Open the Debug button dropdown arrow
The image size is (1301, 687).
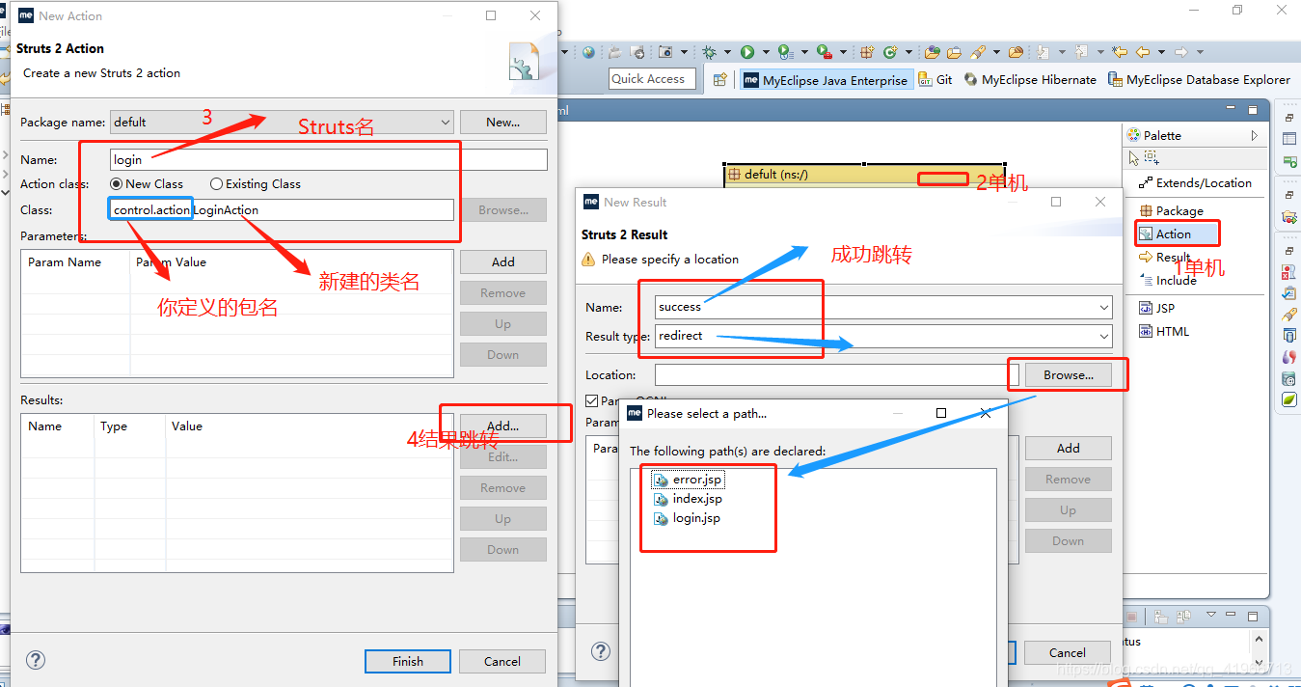pyautogui.click(x=727, y=52)
